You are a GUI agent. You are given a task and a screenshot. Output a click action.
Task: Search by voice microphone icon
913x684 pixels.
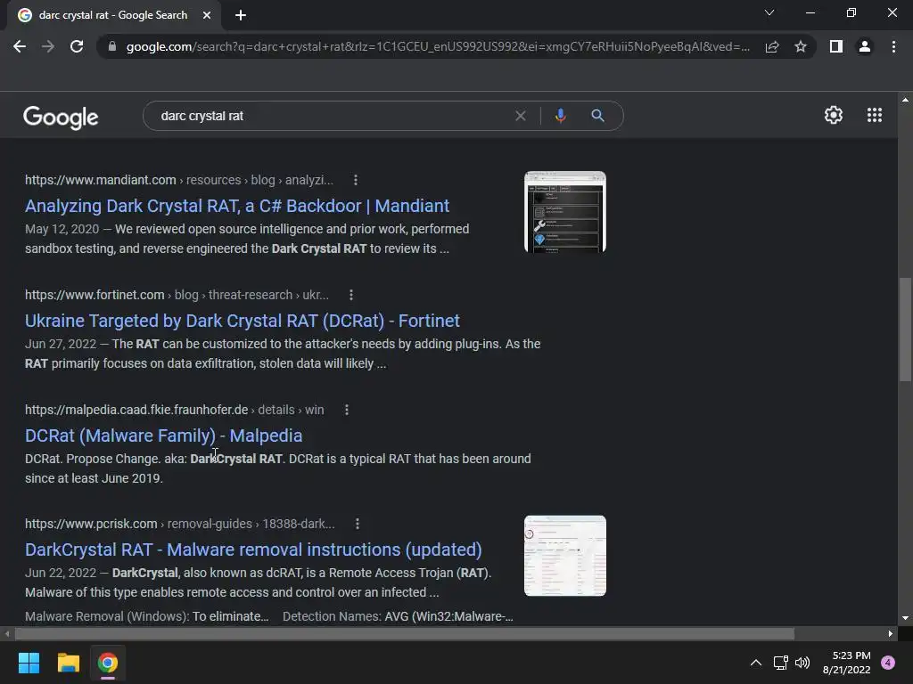pos(560,116)
